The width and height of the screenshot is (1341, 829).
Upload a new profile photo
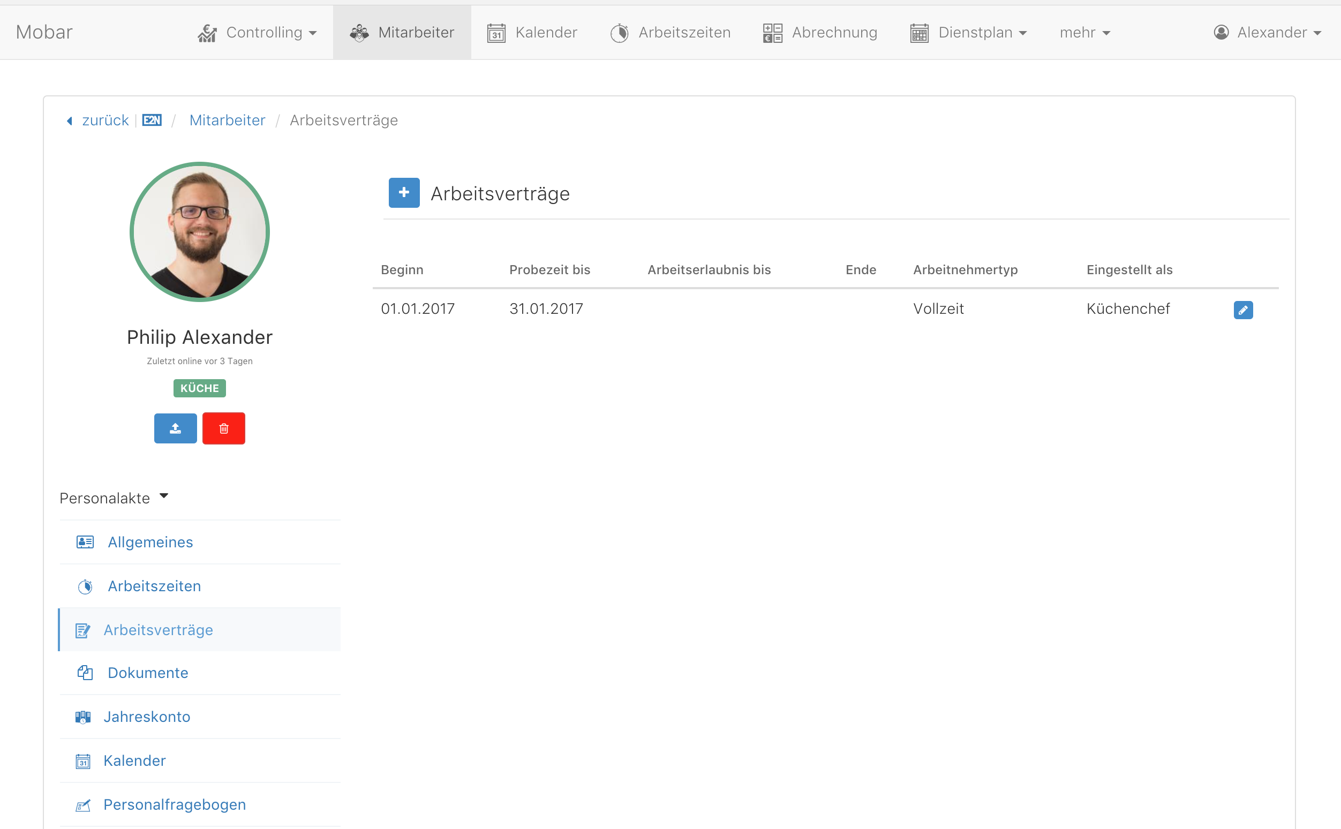[x=176, y=428]
